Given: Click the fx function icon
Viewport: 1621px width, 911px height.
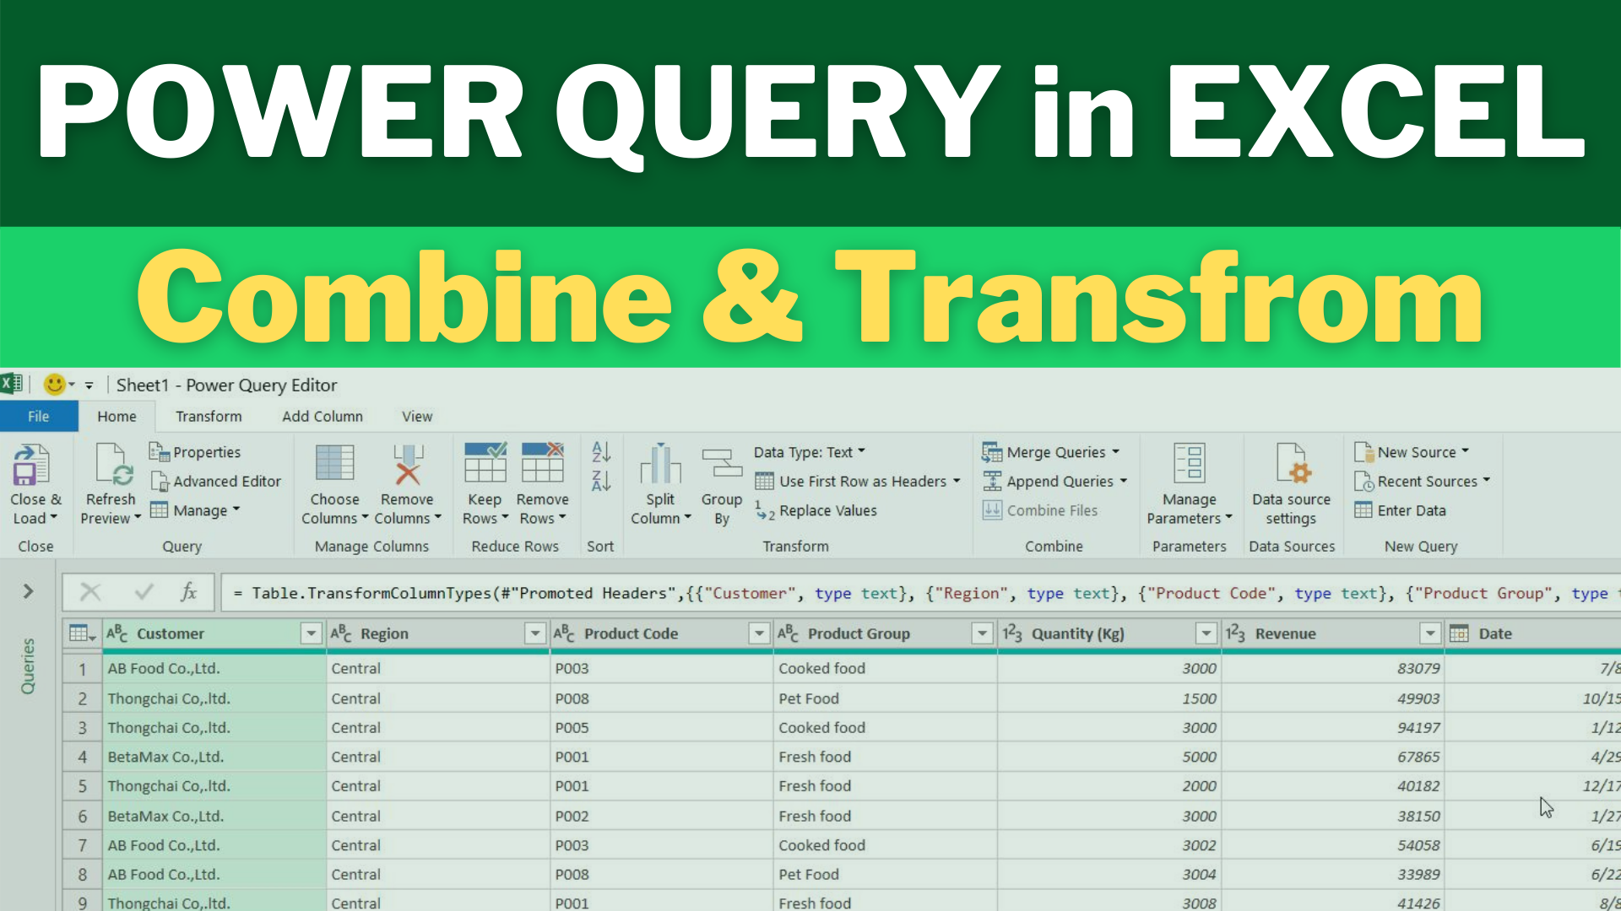Looking at the screenshot, I should [x=188, y=592].
